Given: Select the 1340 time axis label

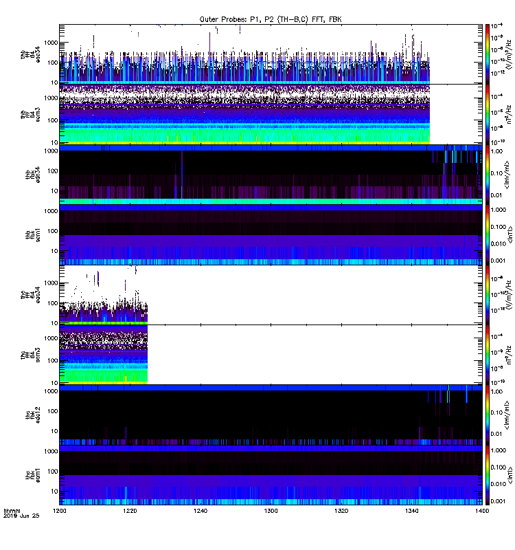Looking at the screenshot, I should coord(411,511).
